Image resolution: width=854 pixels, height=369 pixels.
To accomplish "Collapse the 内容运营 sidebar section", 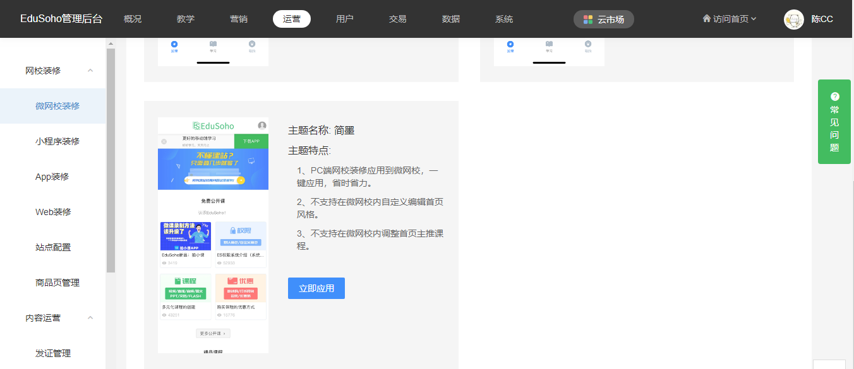I will (90, 318).
